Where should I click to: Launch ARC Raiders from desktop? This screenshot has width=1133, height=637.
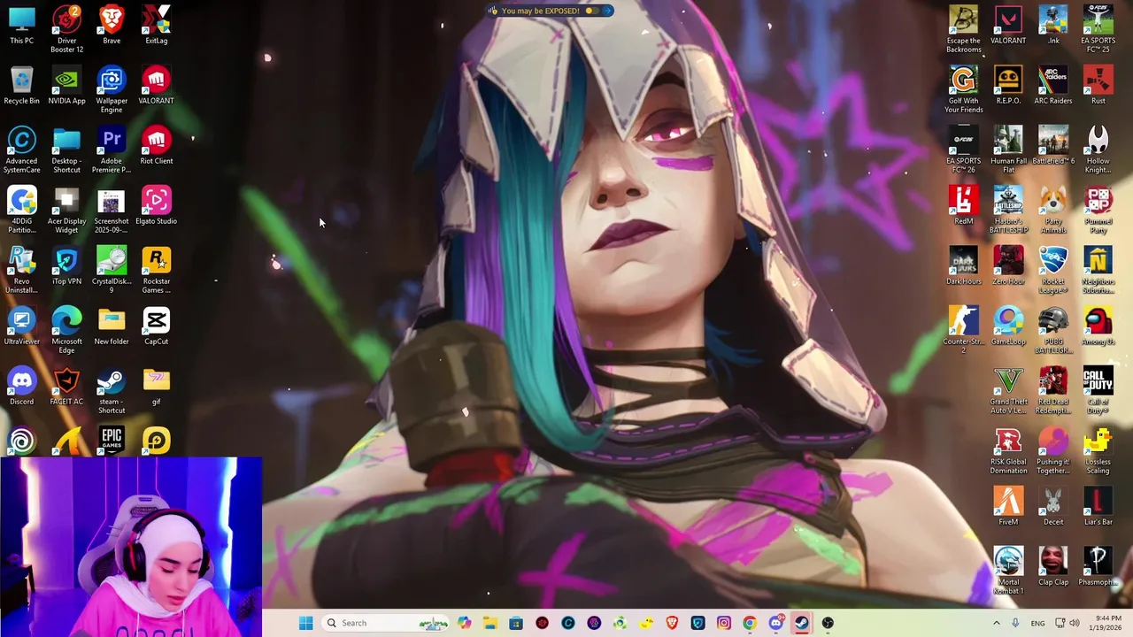[1053, 85]
